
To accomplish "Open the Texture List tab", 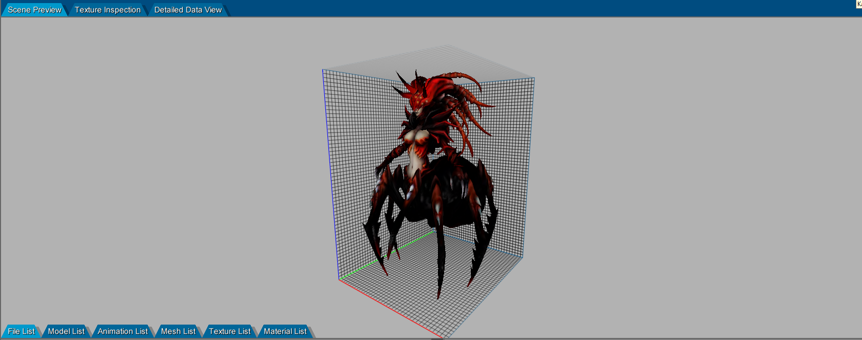I will pos(230,331).
